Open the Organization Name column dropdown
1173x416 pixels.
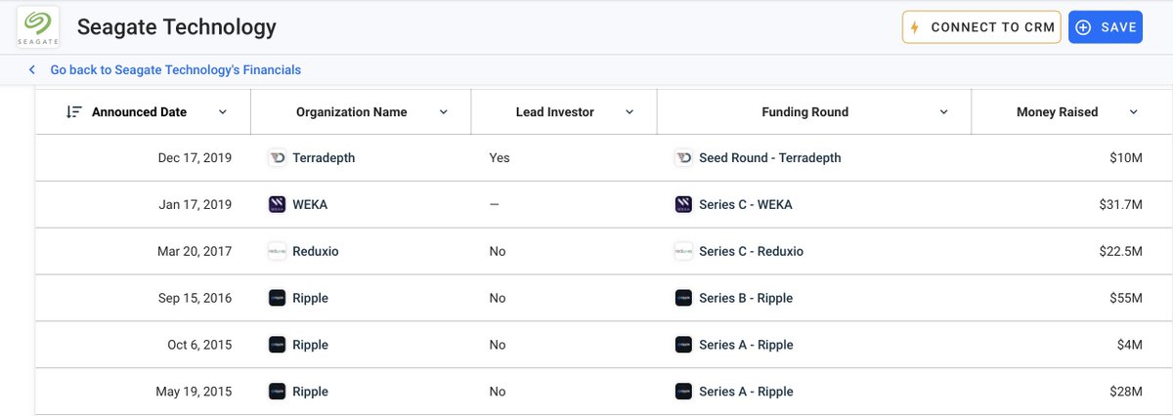coord(444,112)
